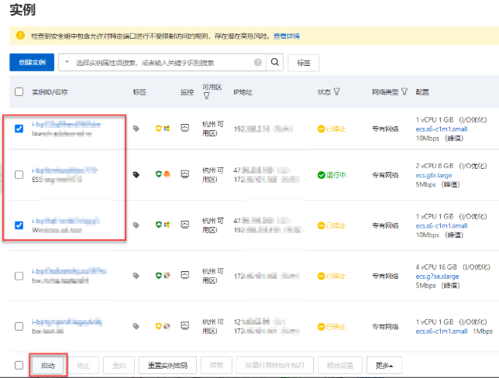
Task: Click the tag icon in first instance row
Action: tap(137, 129)
